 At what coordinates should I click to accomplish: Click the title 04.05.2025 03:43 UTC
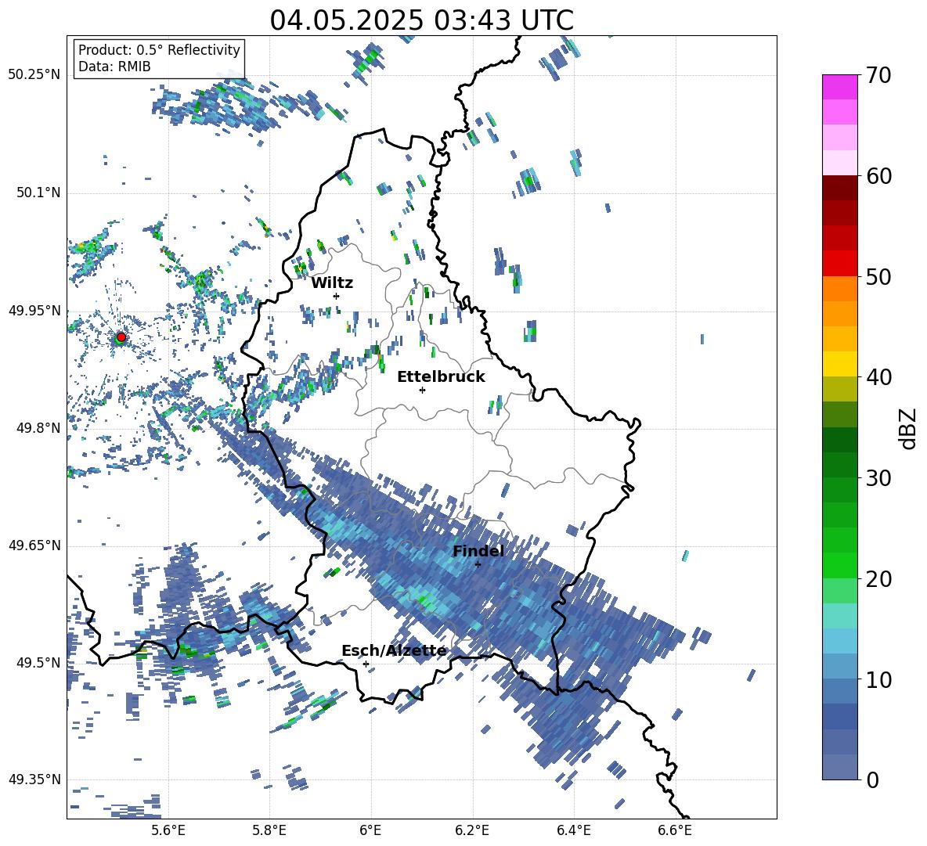click(421, 20)
